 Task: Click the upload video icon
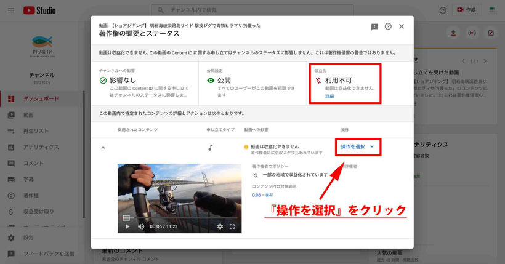coord(453,33)
